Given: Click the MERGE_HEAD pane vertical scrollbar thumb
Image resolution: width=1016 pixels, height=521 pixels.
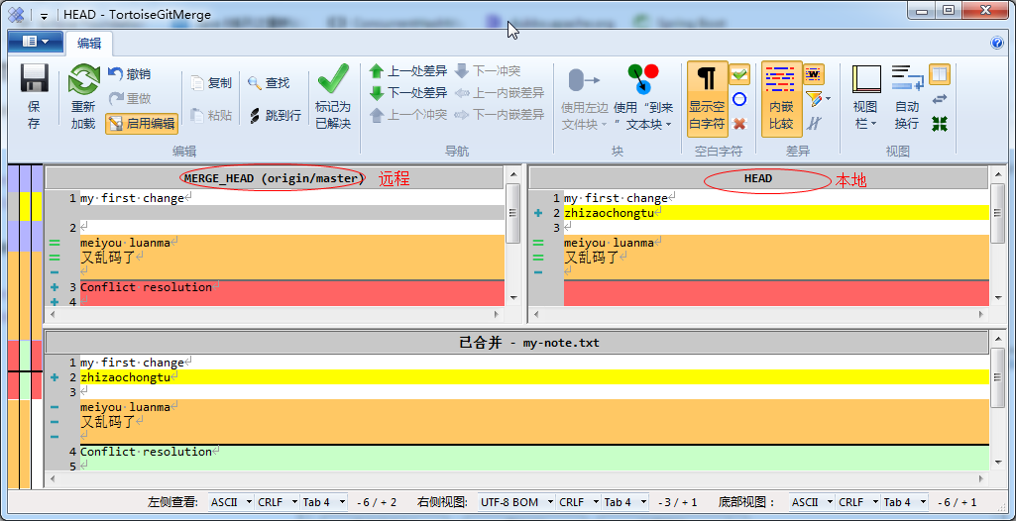Looking at the screenshot, I should click(x=512, y=214).
